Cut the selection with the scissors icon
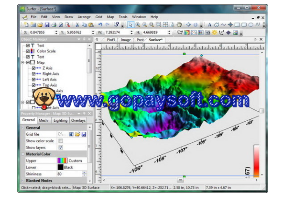The height and width of the screenshot is (197, 305). pos(77,25)
